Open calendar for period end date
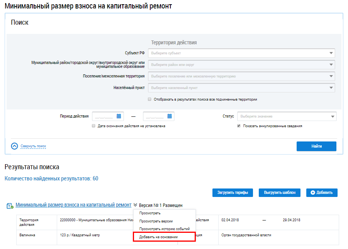 170,116
